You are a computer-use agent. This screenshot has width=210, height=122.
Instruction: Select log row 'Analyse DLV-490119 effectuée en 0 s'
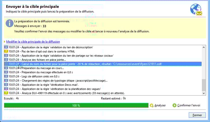(x=103, y=93)
